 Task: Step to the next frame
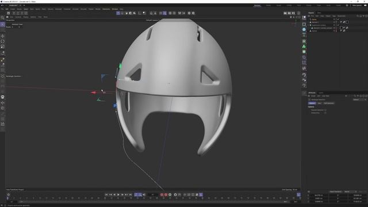tap(122, 194)
